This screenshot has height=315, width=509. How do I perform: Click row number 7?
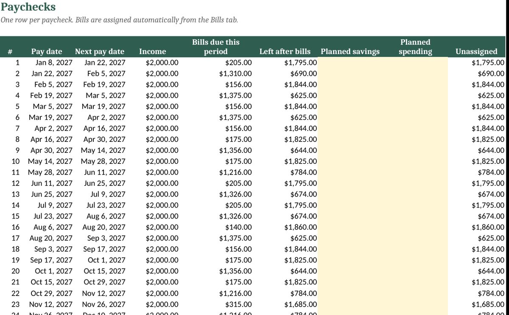[17, 128]
